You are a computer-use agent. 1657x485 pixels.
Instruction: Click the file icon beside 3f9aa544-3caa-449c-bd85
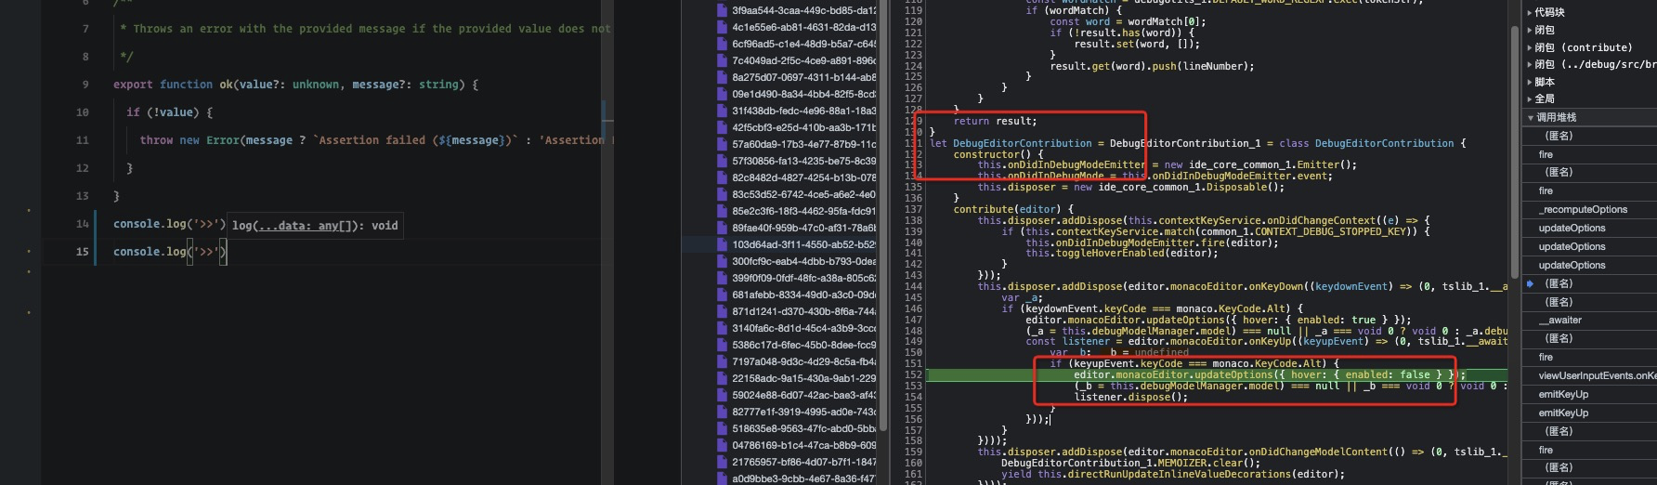(722, 10)
